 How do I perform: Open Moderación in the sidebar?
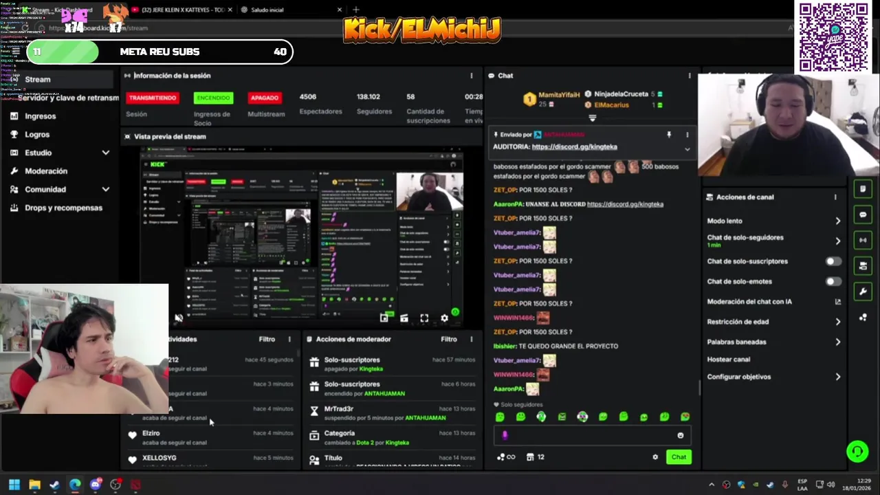pos(60,171)
